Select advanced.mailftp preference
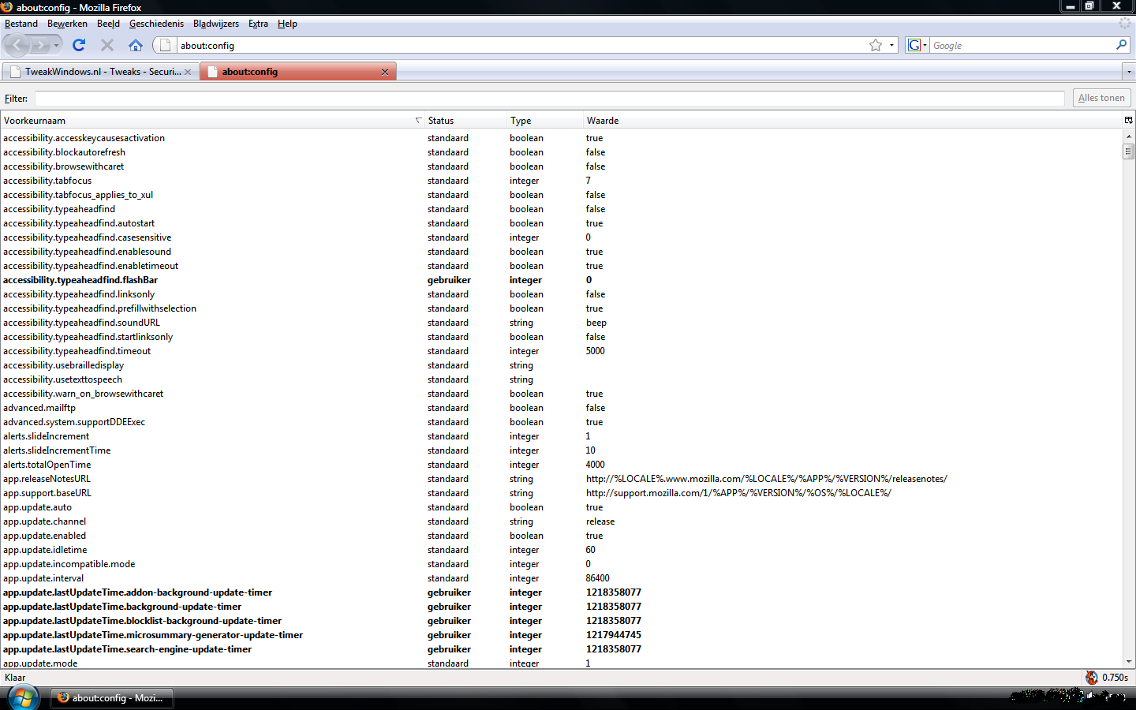This screenshot has height=710, width=1136. click(561, 408)
